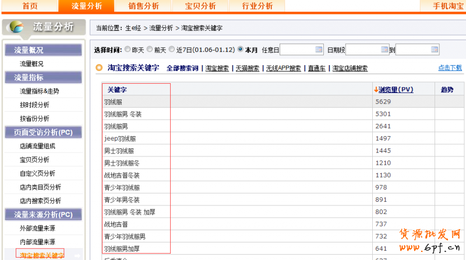
Task: Select the 本月 radio button
Action: [x=241, y=49]
